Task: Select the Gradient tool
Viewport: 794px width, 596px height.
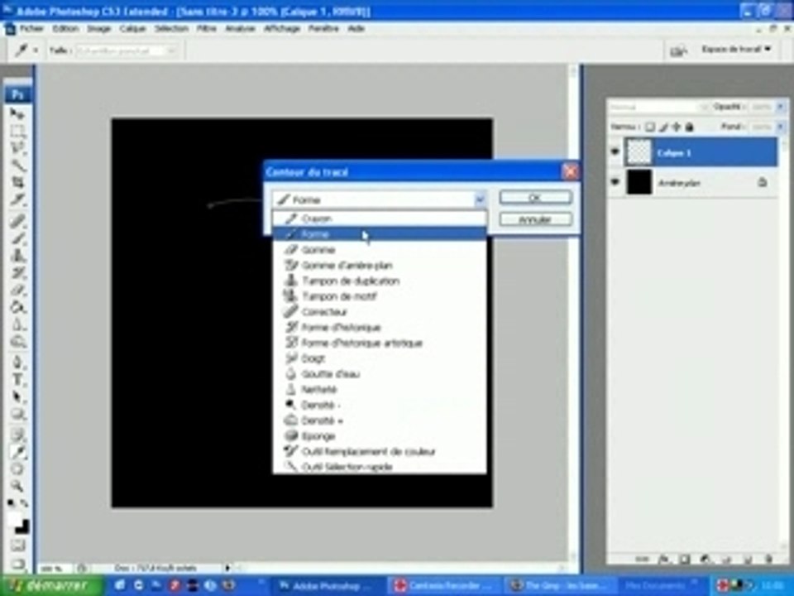Action: 17,307
